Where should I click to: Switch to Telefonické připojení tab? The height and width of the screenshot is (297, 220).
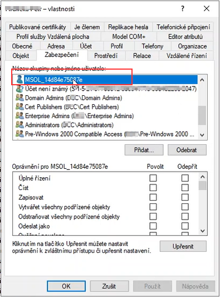pos(183,27)
